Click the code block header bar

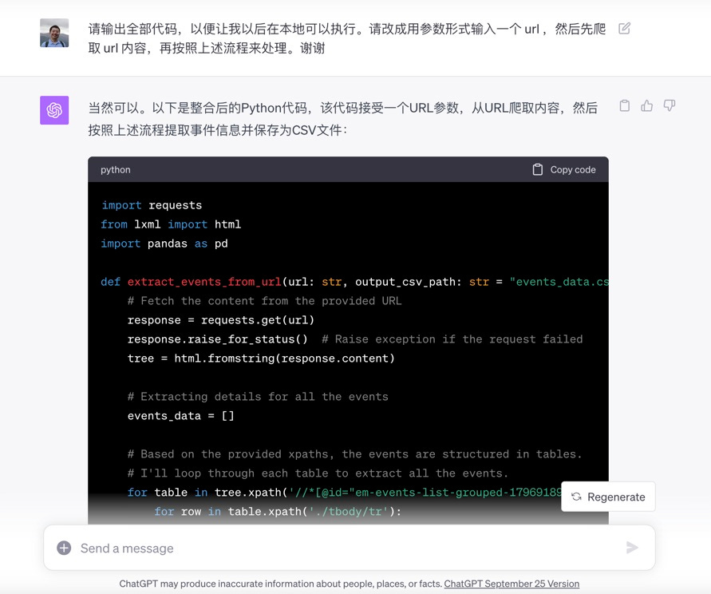click(348, 169)
